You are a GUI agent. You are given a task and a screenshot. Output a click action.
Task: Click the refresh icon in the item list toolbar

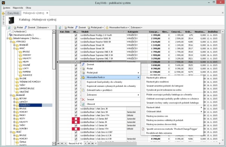point(60,27)
